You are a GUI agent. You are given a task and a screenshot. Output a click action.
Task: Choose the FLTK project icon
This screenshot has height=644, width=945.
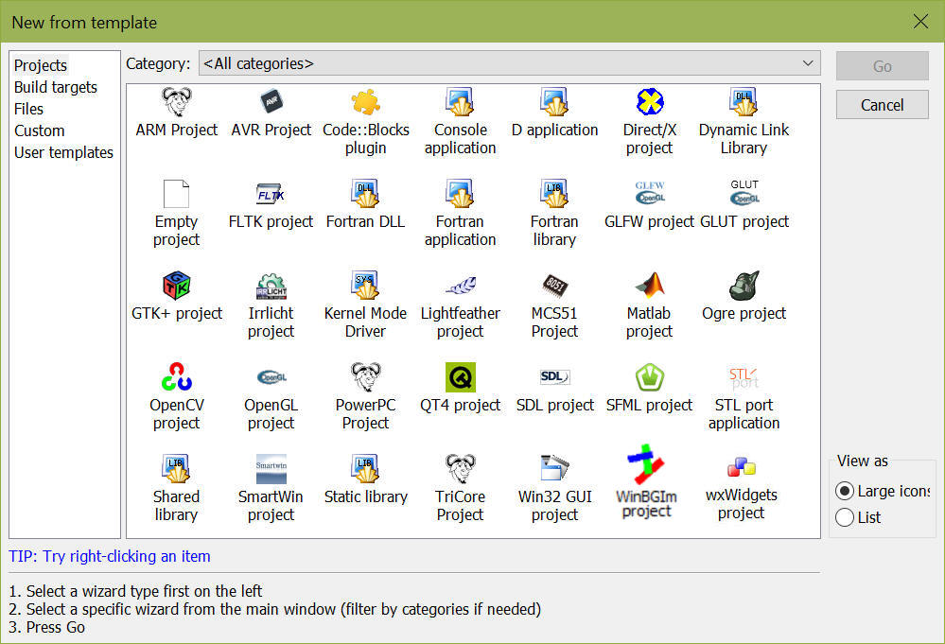271,193
